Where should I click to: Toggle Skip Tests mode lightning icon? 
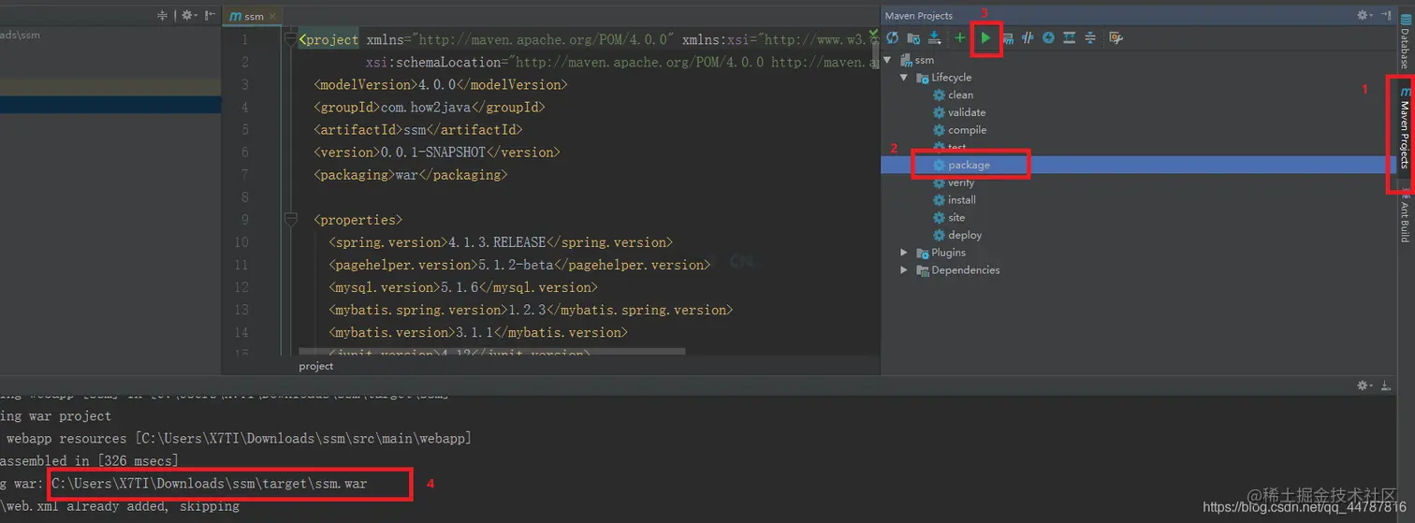pos(1048,38)
